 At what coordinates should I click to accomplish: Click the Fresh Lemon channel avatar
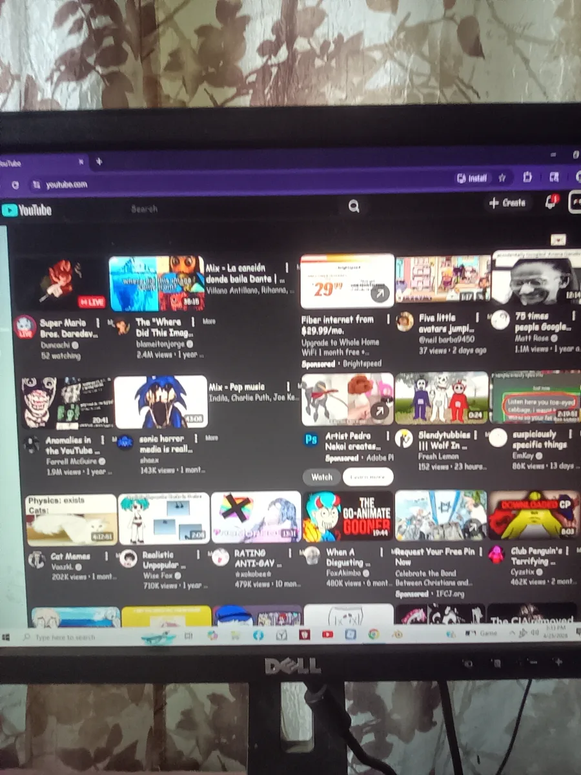tap(404, 439)
